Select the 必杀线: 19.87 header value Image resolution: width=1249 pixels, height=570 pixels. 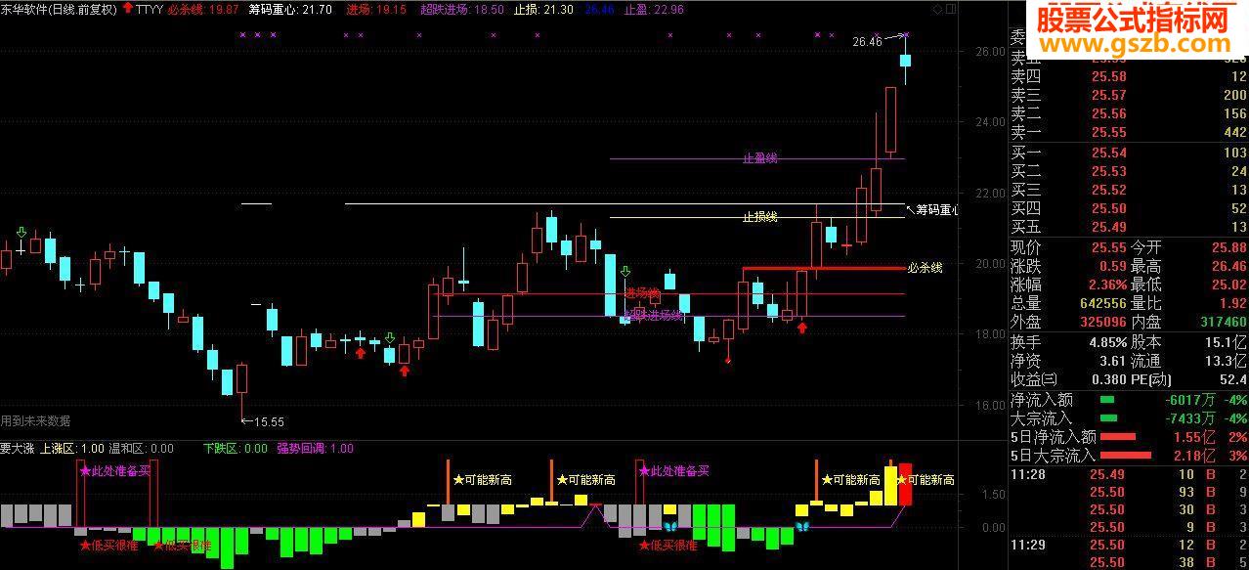coord(202,9)
